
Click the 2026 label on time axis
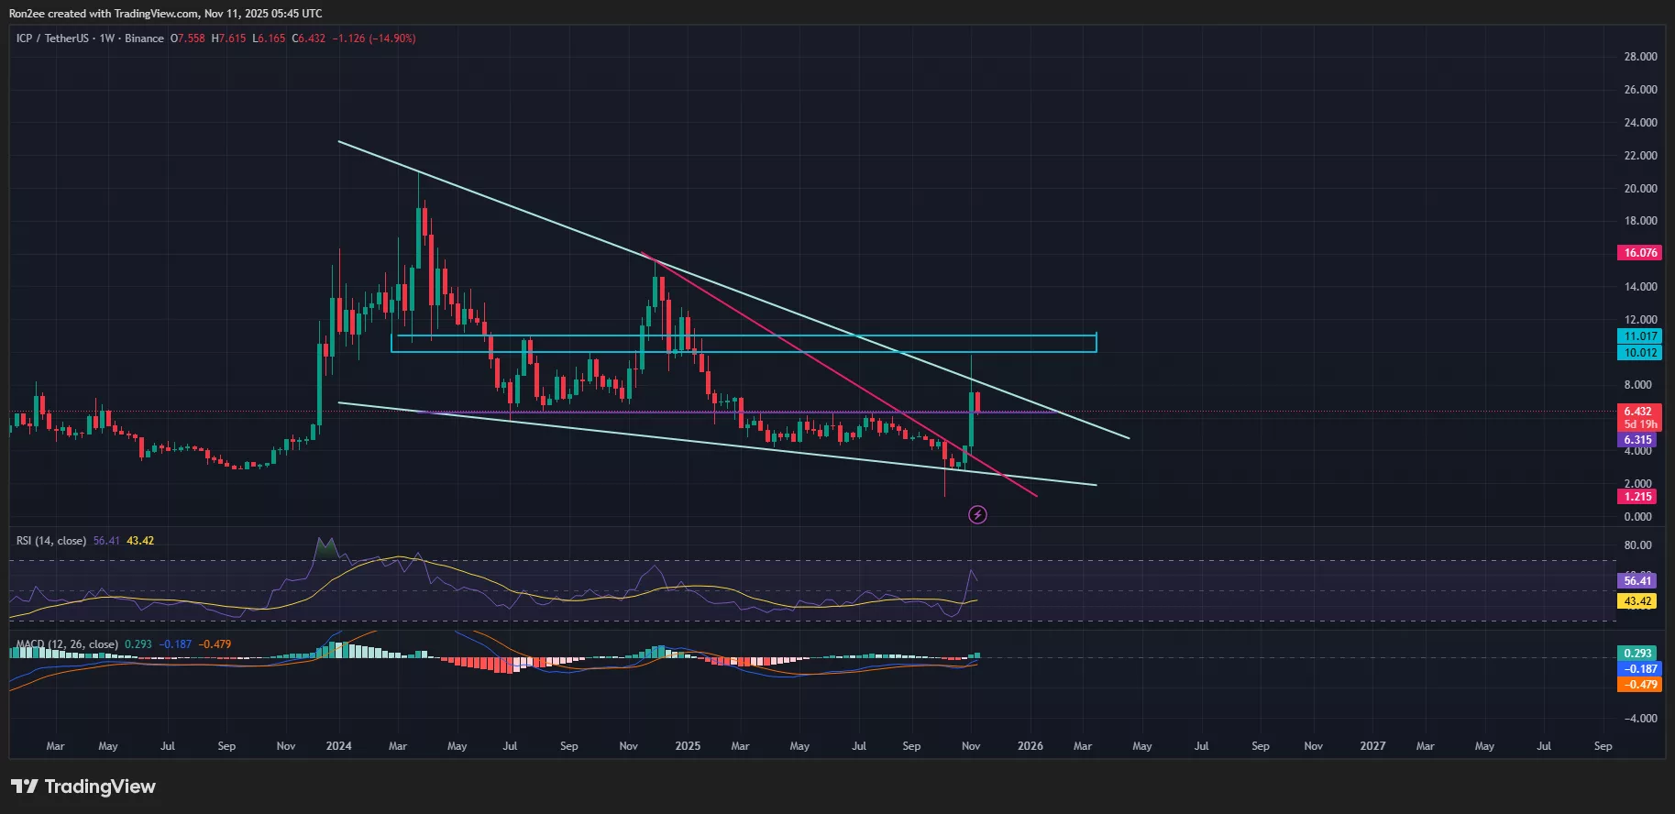(x=1030, y=746)
